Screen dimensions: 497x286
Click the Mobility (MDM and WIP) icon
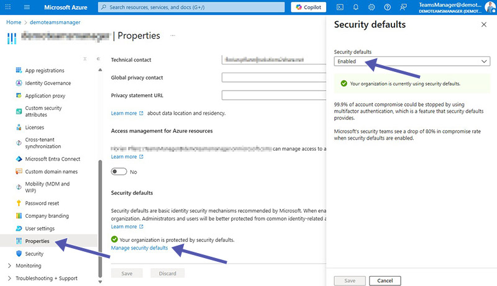(19, 187)
